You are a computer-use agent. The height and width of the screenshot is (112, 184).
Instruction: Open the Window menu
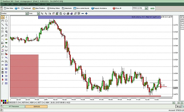click(x=42, y=4)
